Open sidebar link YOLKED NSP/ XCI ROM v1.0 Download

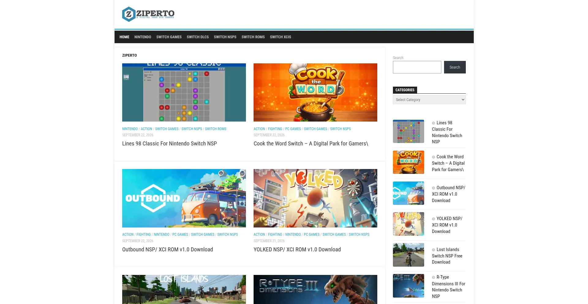pyautogui.click(x=447, y=225)
